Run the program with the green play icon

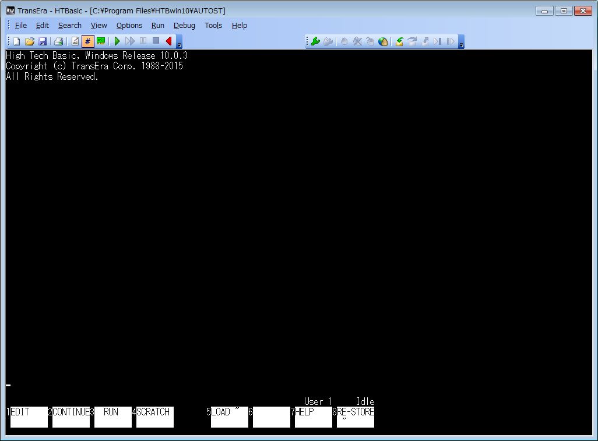[x=117, y=41]
